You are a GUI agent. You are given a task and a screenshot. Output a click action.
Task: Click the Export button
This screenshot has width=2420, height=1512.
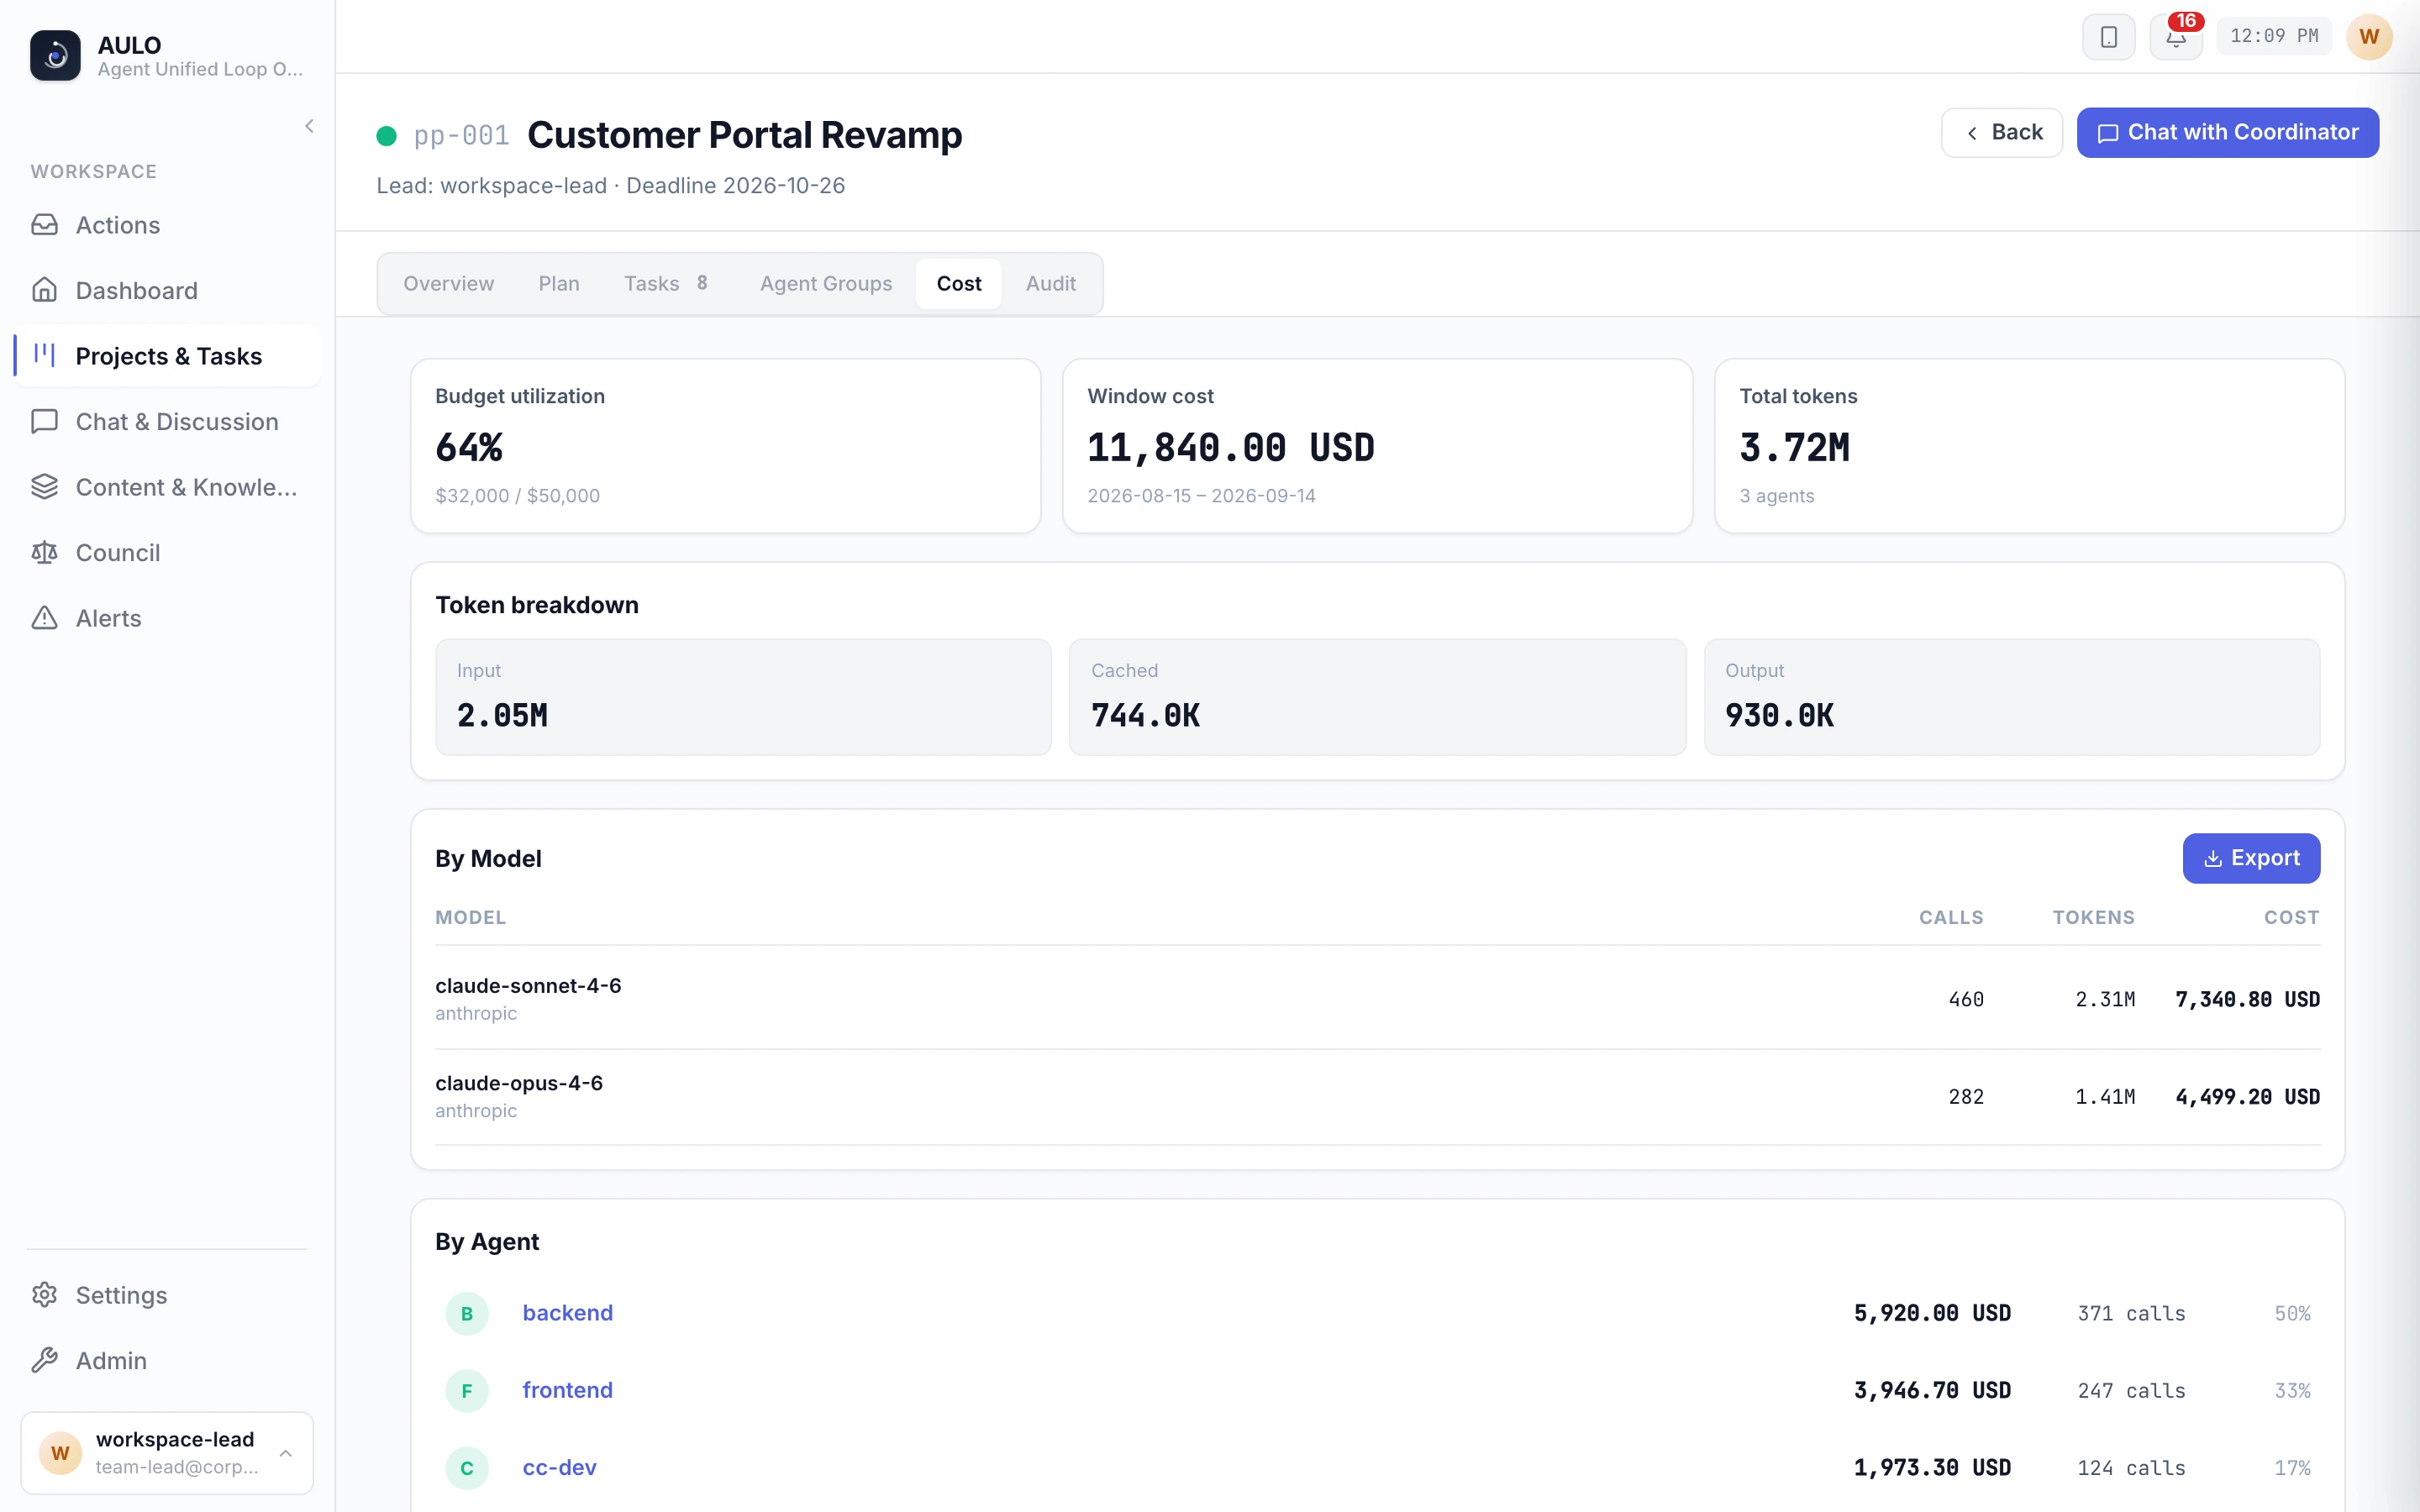coord(2251,858)
